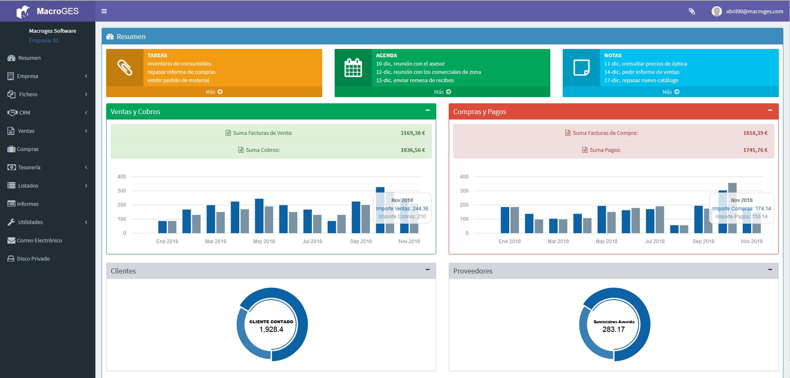790x378 pixels.
Task: Click the Sep 2018 sales bar in chart
Action: tap(356, 217)
